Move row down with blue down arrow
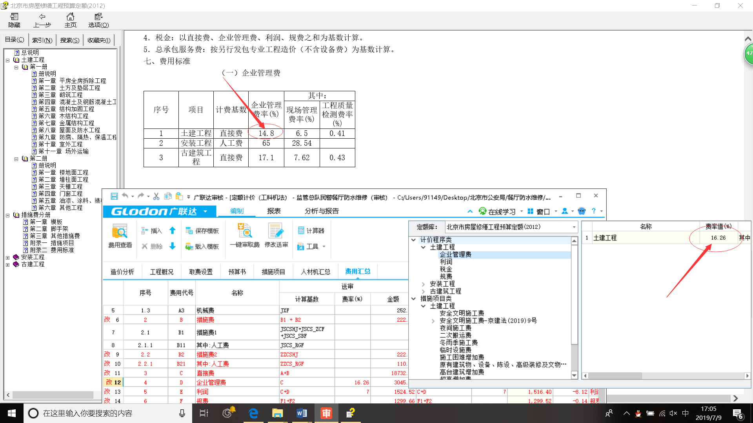The width and height of the screenshot is (753, 423). (173, 246)
